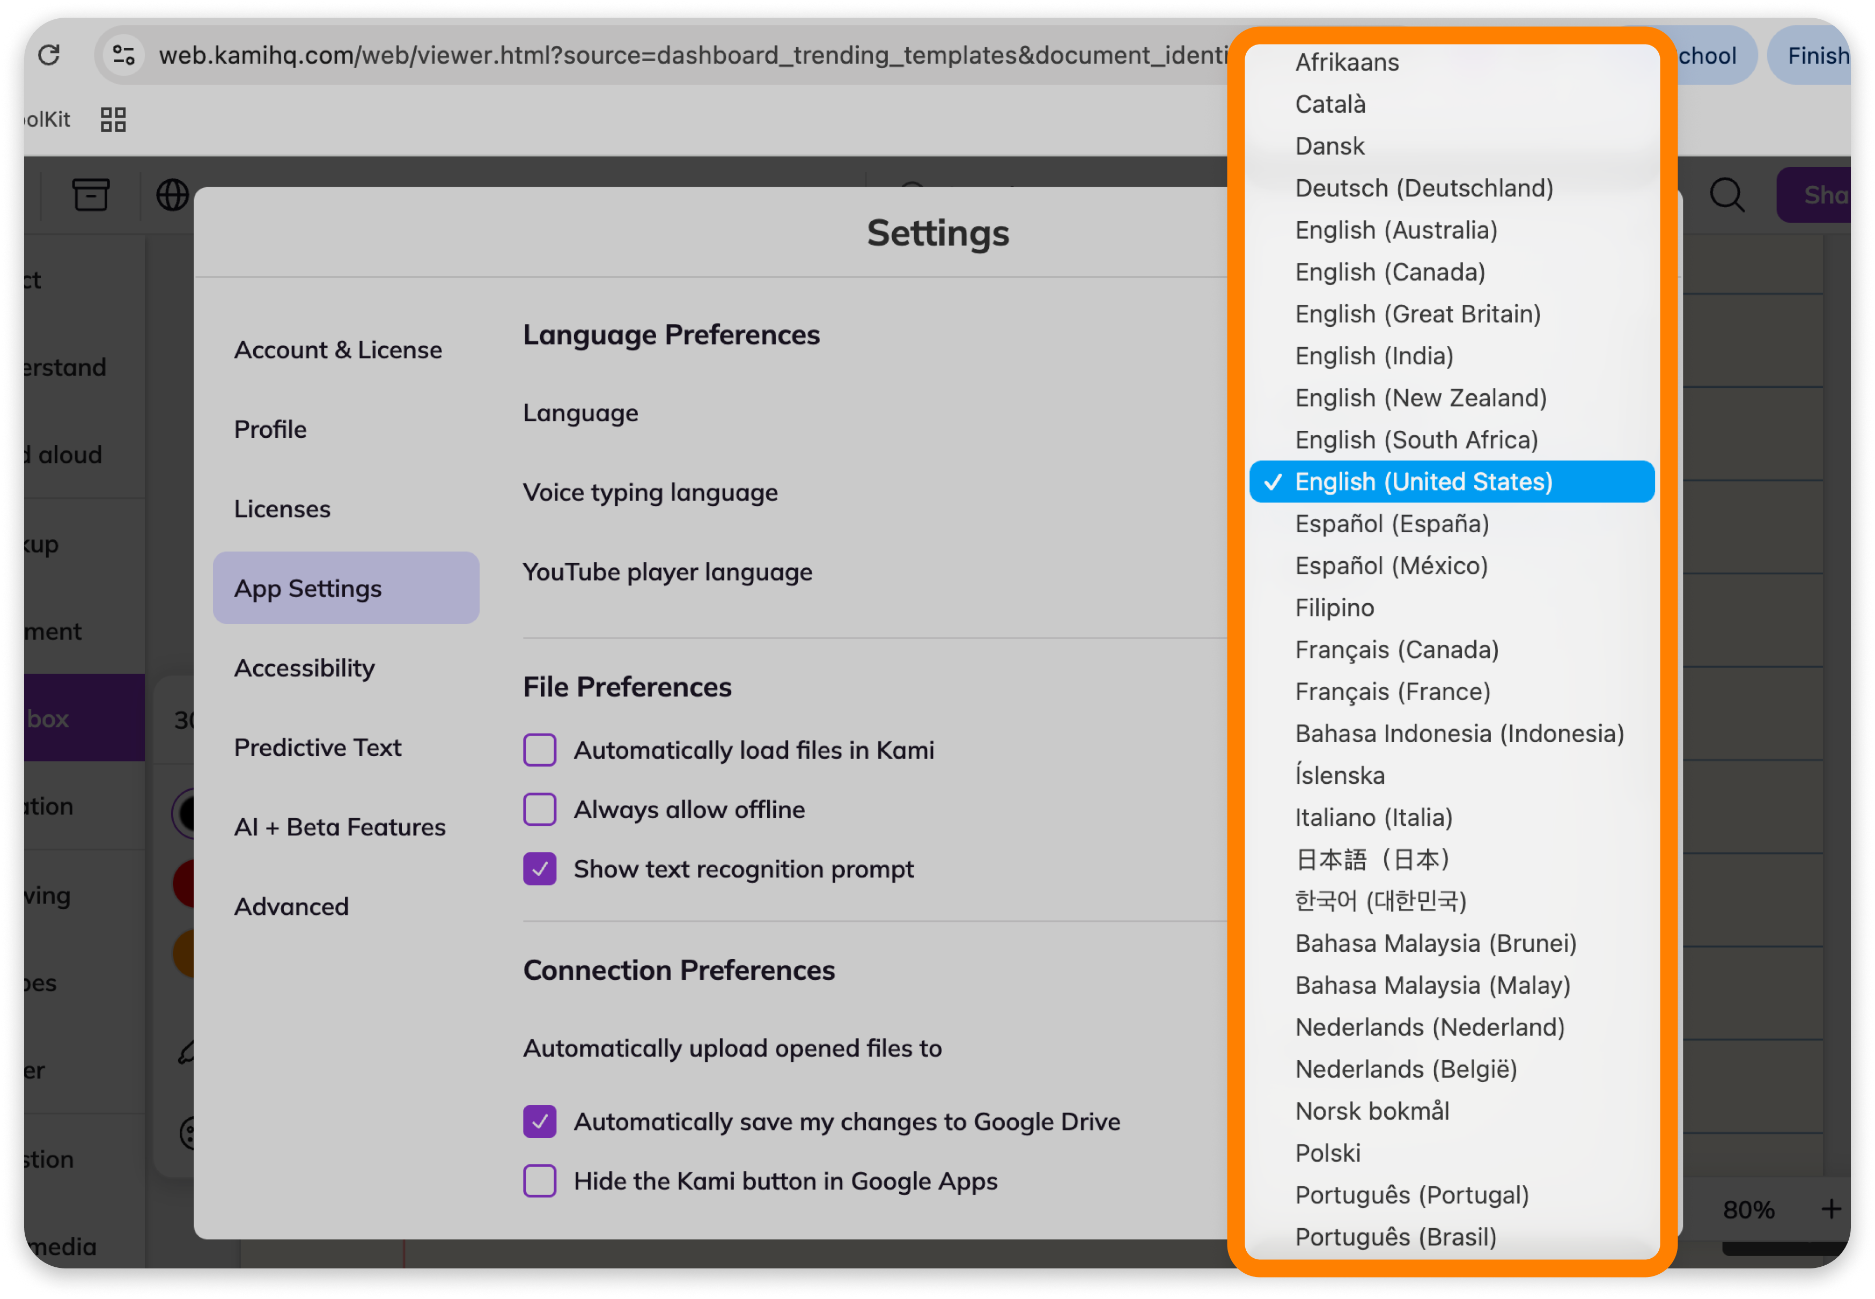Image resolution: width=1875 pixels, height=1299 pixels.
Task: Open Account & License settings tab
Action: pyautogui.click(x=346, y=350)
